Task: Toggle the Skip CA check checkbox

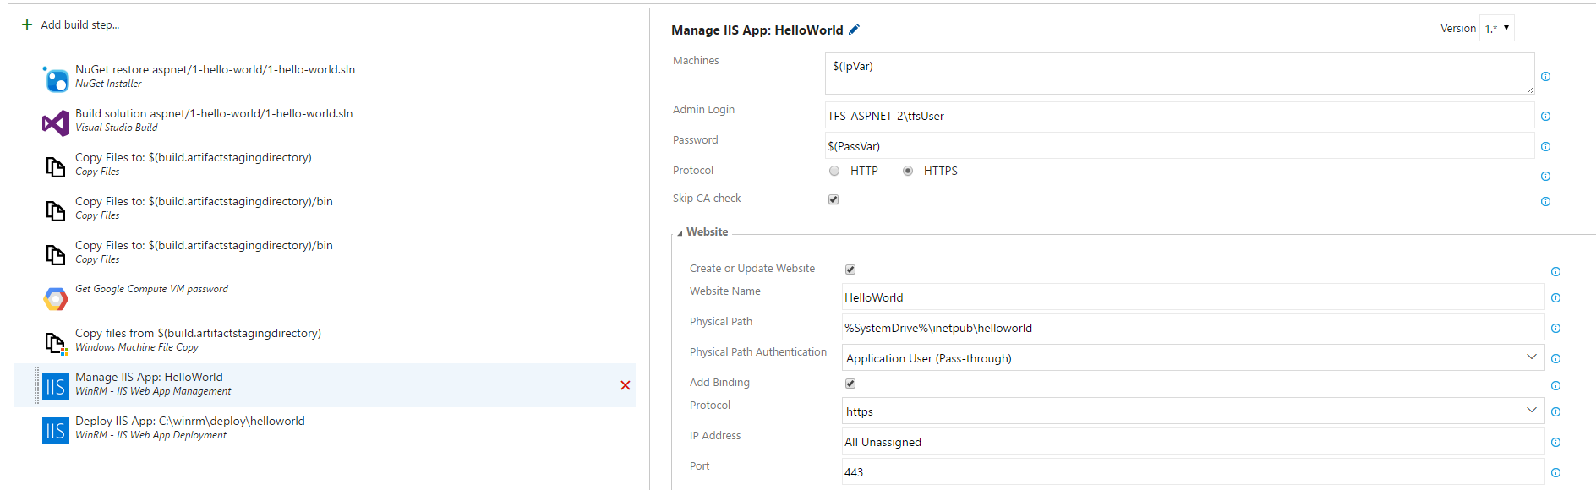Action: 834,199
